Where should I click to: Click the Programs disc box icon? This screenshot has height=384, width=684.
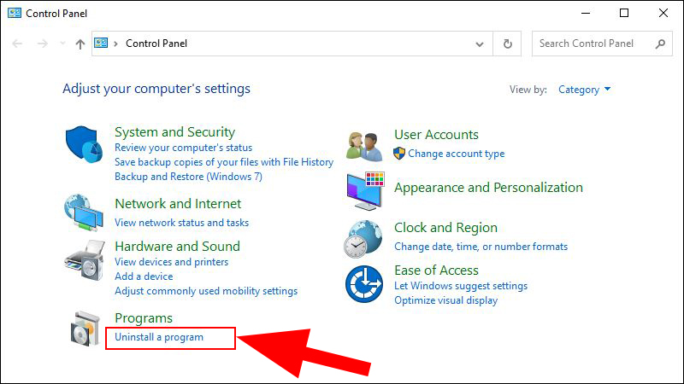tap(85, 329)
